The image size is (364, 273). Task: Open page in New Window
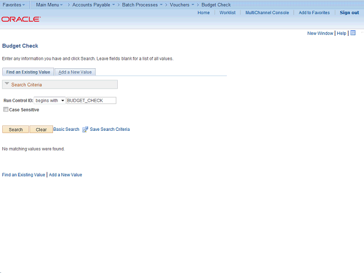(320, 33)
